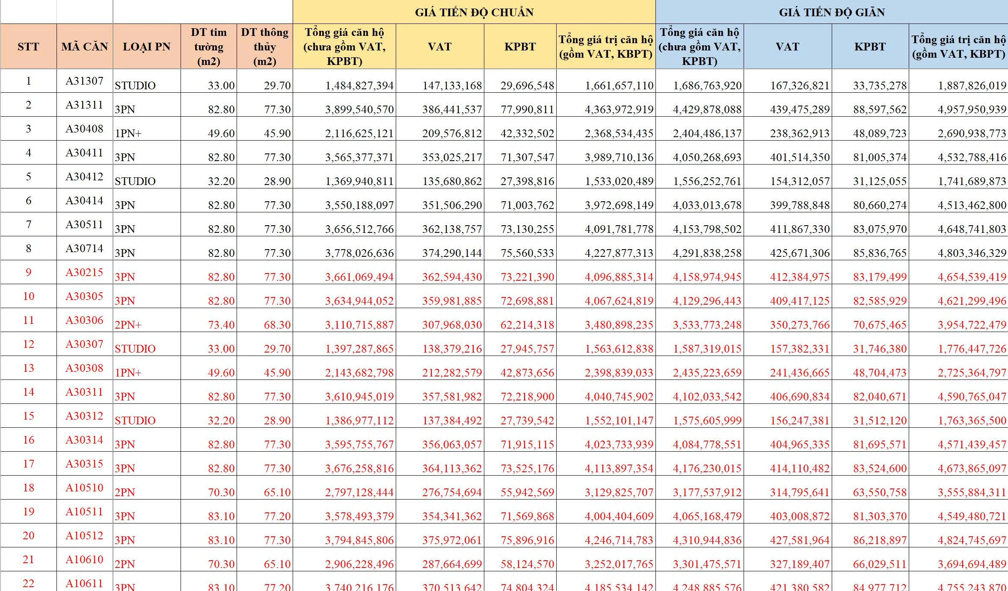Viewport: 1008px width, 591px height.
Task: Click the GIÁ TIẾN ĐỘ GIÃN header
Action: (x=832, y=12)
